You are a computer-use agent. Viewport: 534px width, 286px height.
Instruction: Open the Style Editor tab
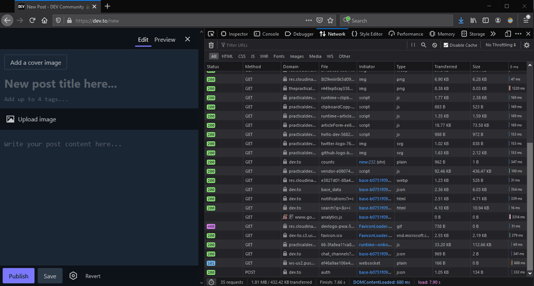click(x=367, y=34)
